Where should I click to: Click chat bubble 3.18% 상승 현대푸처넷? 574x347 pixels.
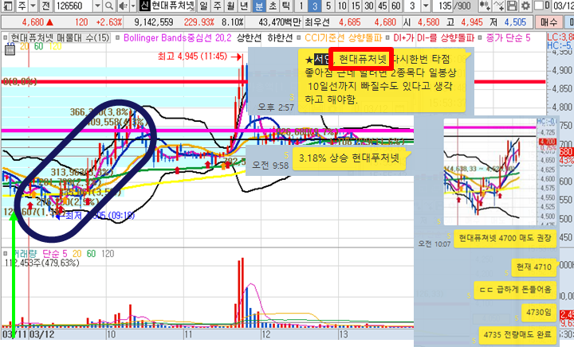click(x=349, y=158)
